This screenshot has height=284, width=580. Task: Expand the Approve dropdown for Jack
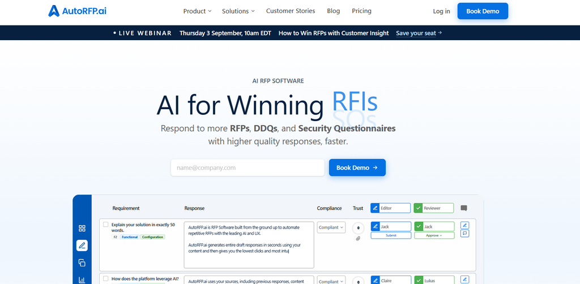tap(434, 235)
